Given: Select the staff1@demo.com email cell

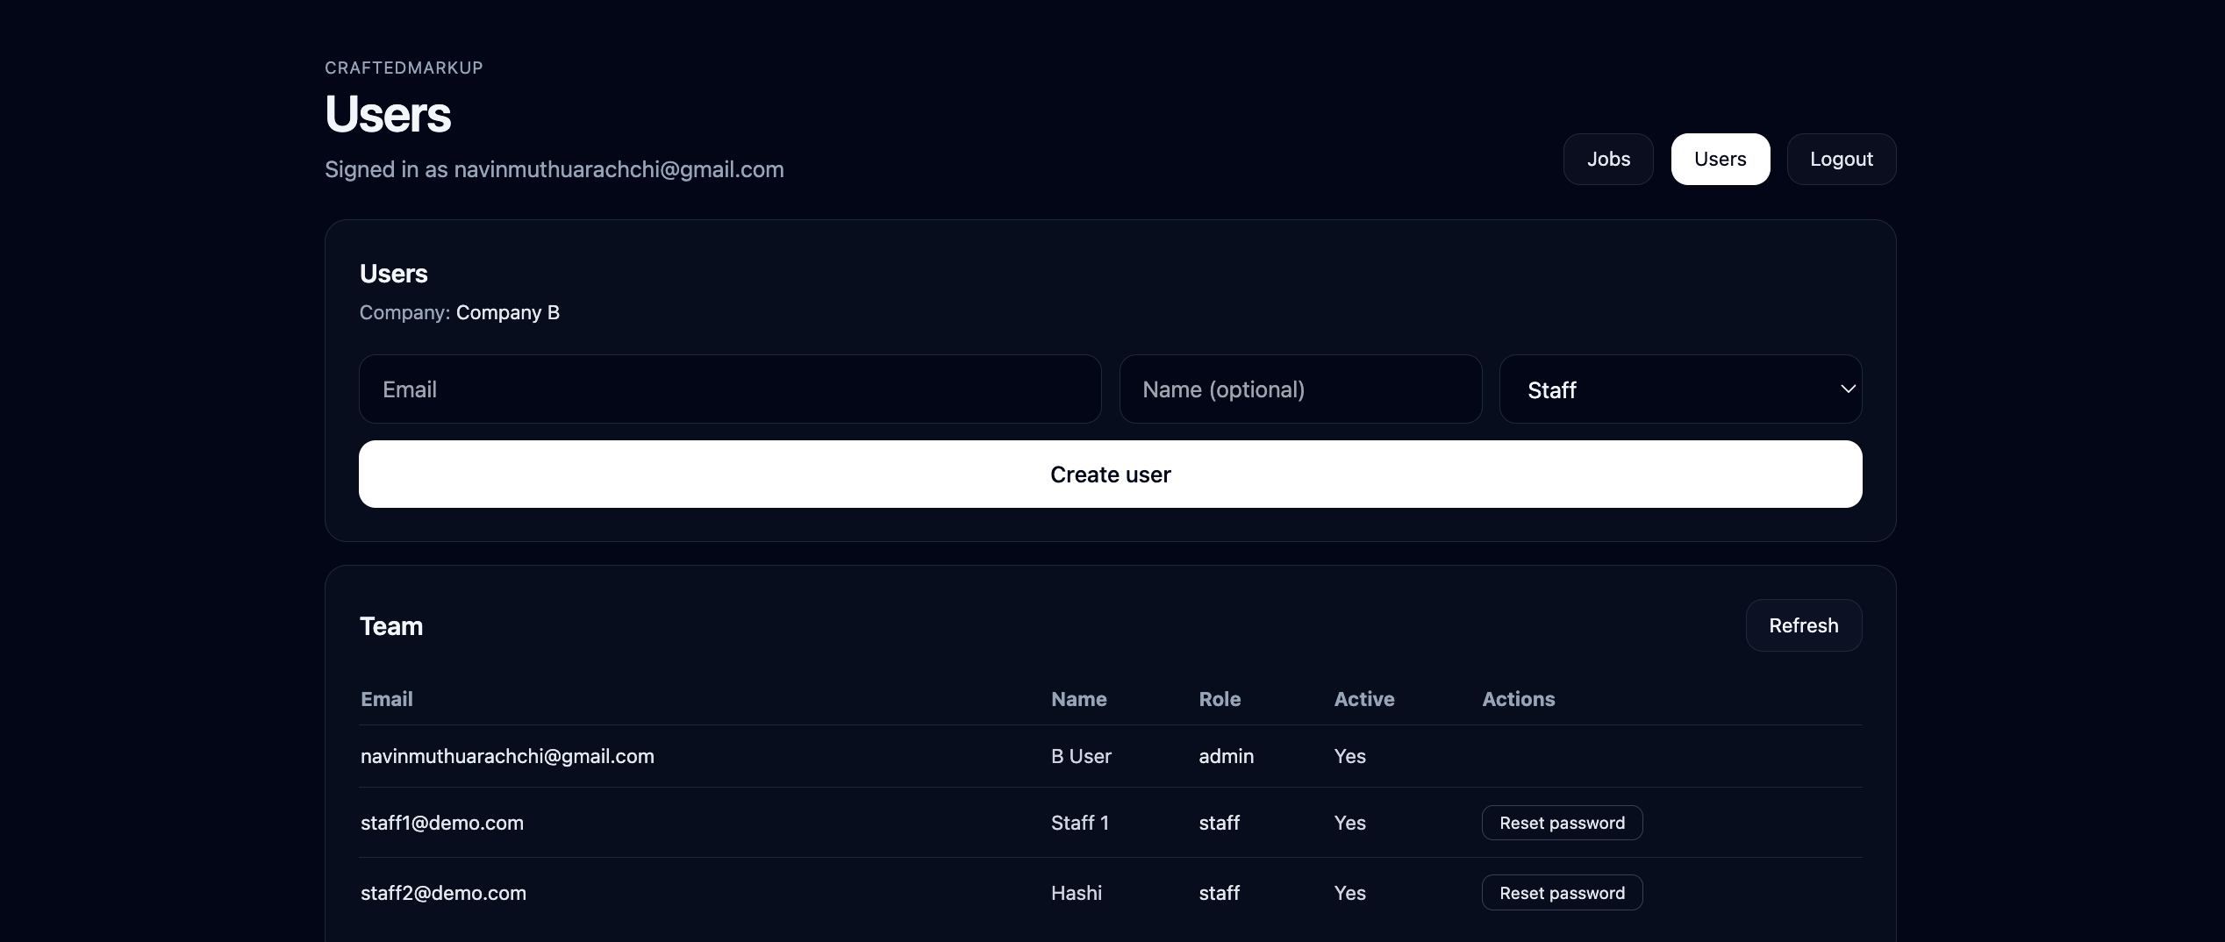Looking at the screenshot, I should 441,823.
